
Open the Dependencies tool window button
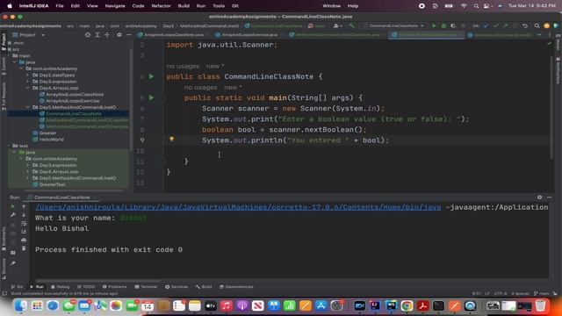click(x=236, y=287)
